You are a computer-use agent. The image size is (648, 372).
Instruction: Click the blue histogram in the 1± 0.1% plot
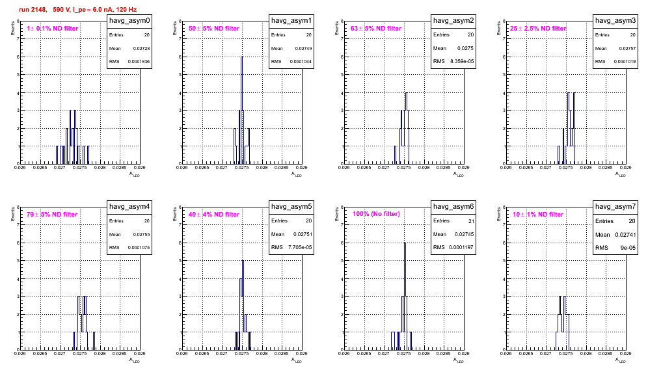coord(73,137)
